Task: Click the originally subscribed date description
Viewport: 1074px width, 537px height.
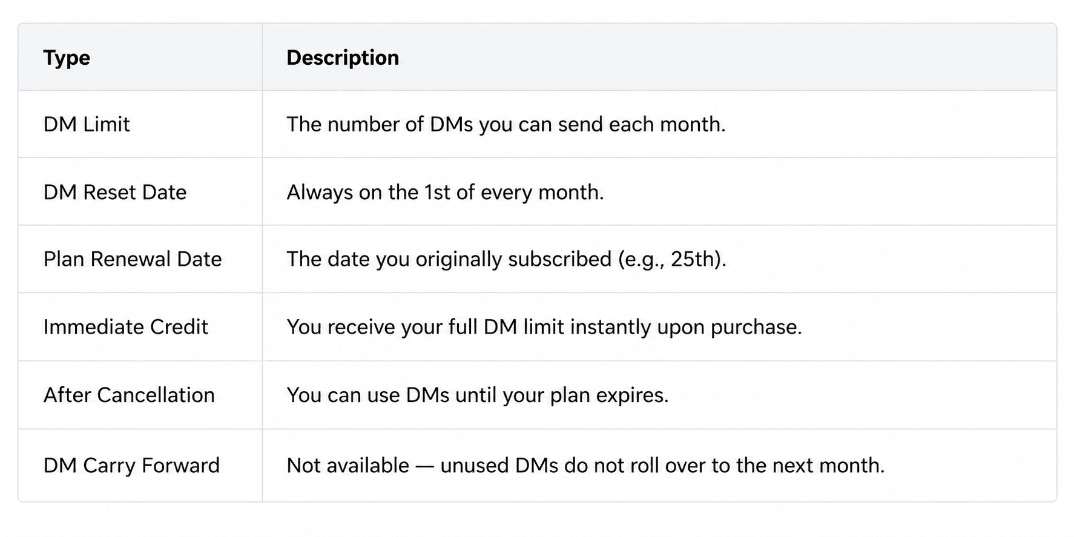Action: pos(506,259)
